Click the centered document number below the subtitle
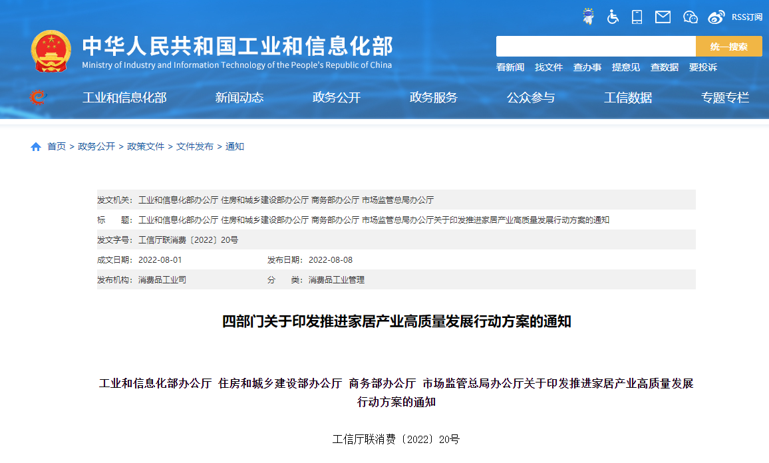The image size is (769, 463). tap(396, 440)
